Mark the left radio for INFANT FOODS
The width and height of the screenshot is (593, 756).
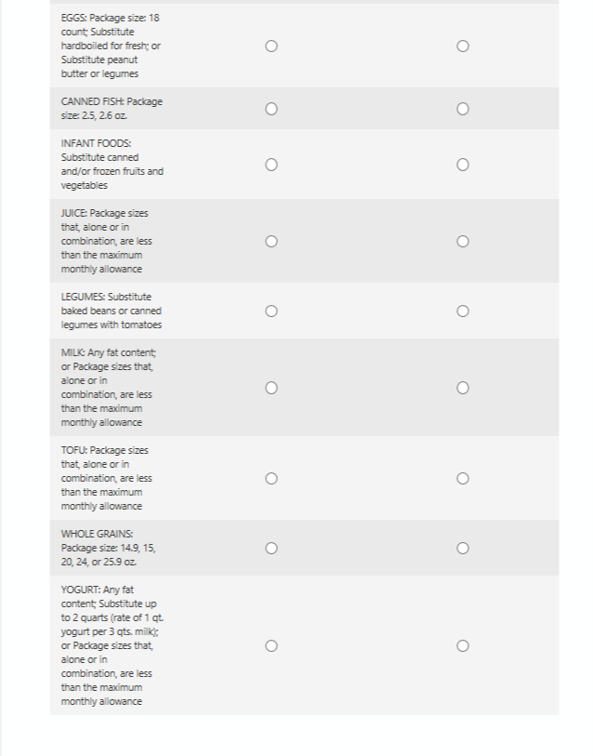tap(270, 165)
